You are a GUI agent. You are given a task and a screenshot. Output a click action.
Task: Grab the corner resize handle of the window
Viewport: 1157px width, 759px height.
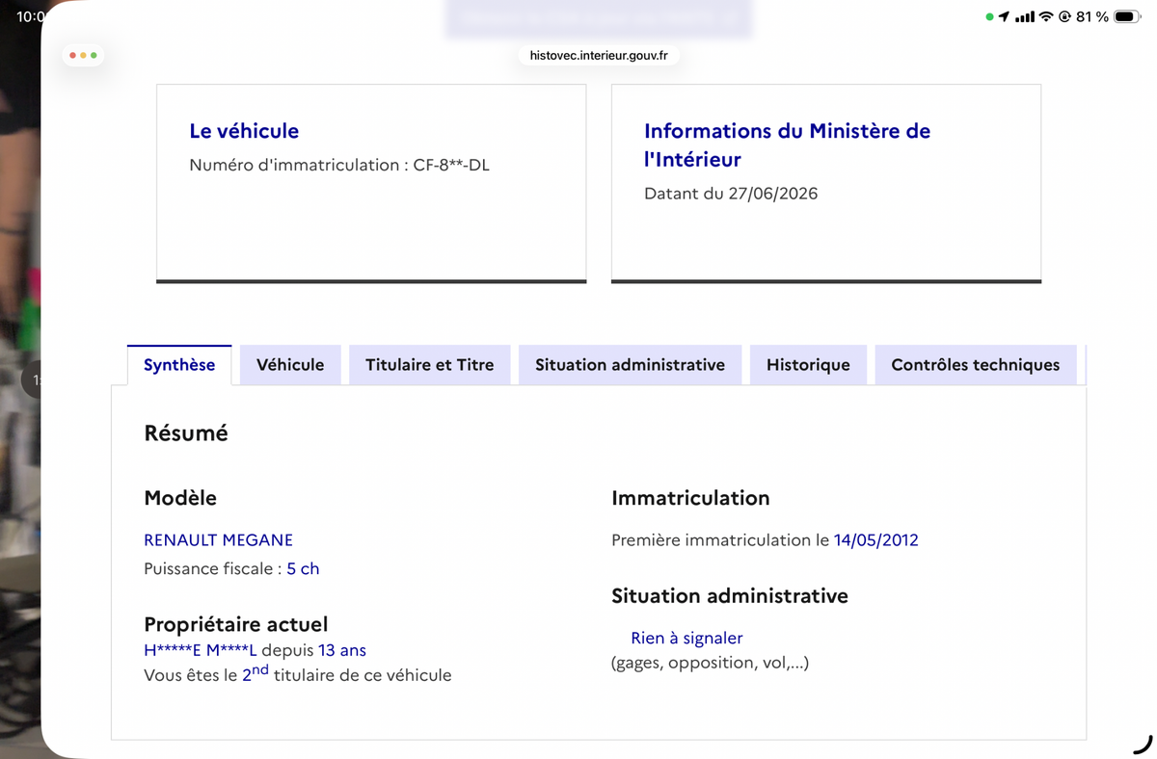tap(1142, 743)
